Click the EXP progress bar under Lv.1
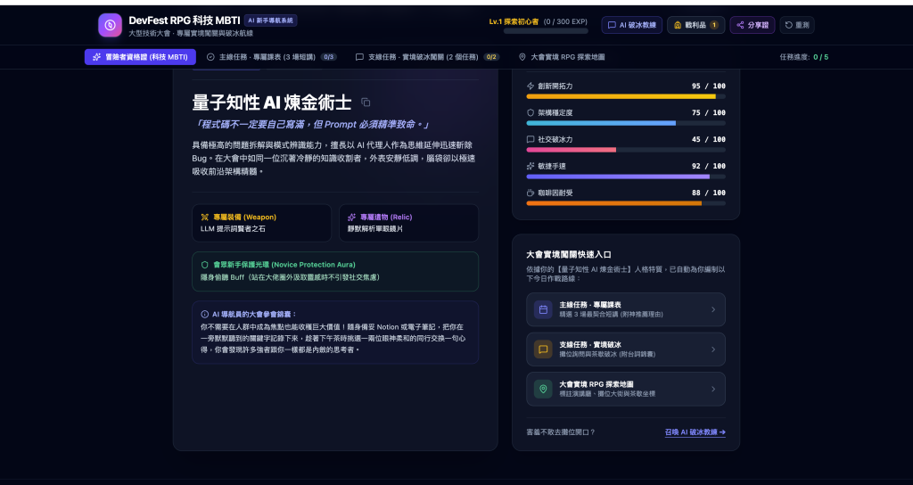 click(546, 31)
